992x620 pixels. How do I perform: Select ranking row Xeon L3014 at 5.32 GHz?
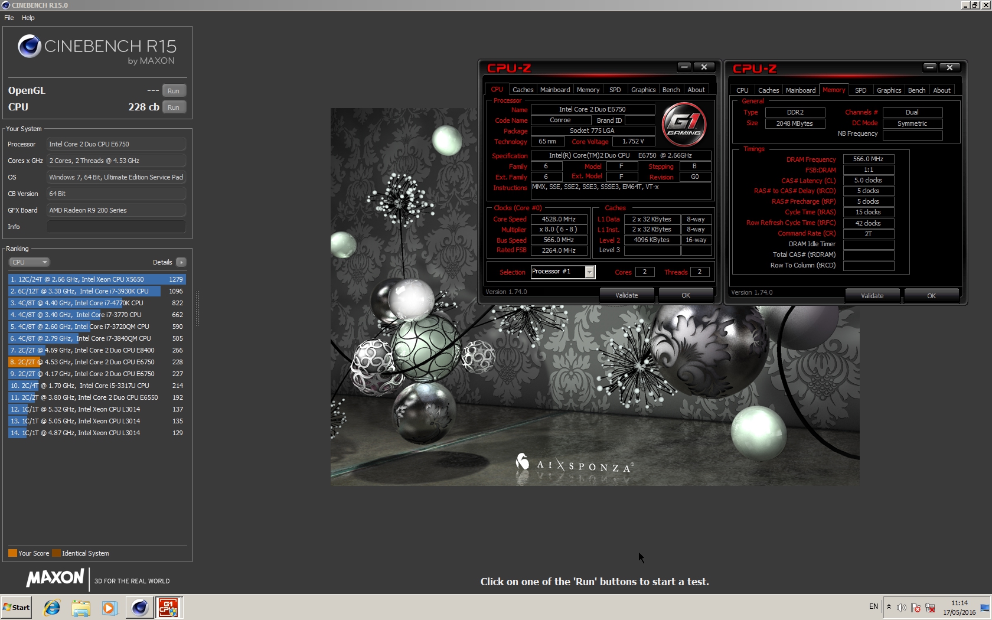97,409
